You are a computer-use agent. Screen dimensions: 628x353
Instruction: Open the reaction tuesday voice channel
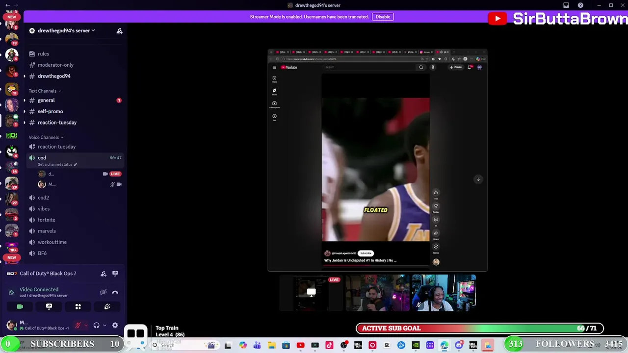pyautogui.click(x=75, y=147)
